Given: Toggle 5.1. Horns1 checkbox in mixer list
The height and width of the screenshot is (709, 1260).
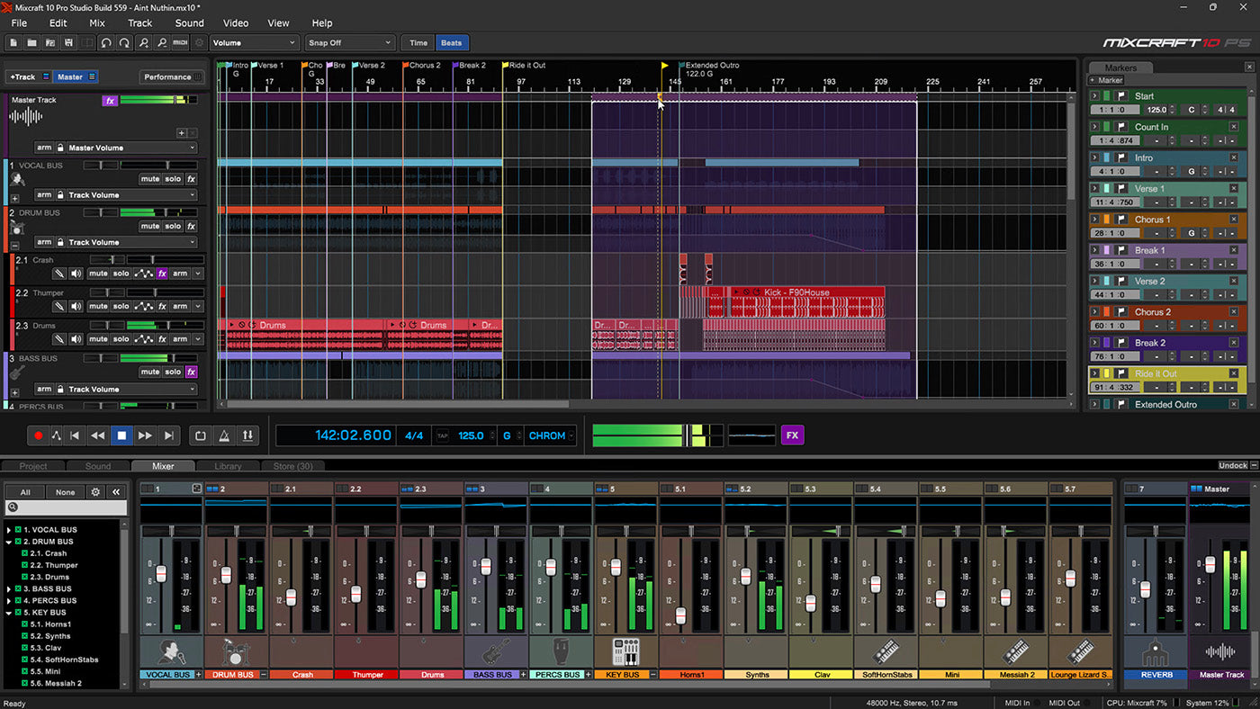Looking at the screenshot, I should point(26,624).
